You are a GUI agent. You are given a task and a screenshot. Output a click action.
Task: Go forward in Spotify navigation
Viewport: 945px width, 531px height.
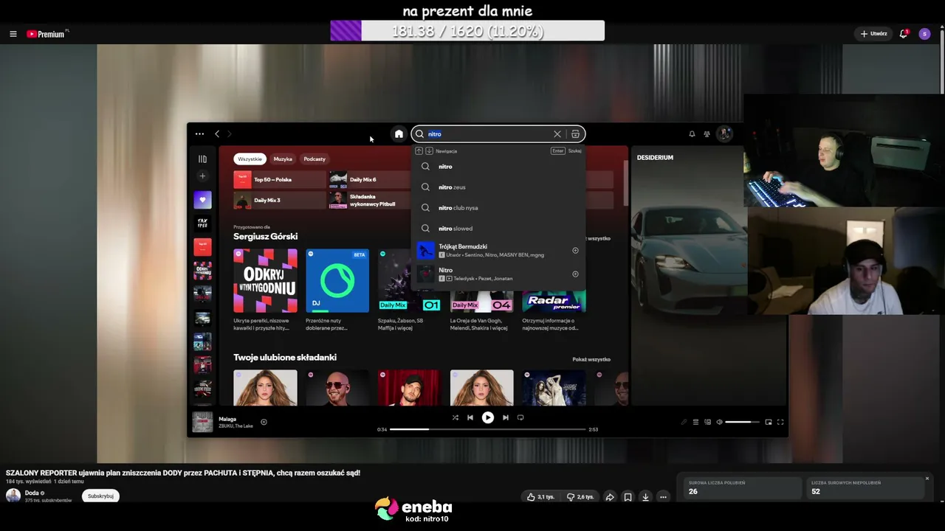230,134
